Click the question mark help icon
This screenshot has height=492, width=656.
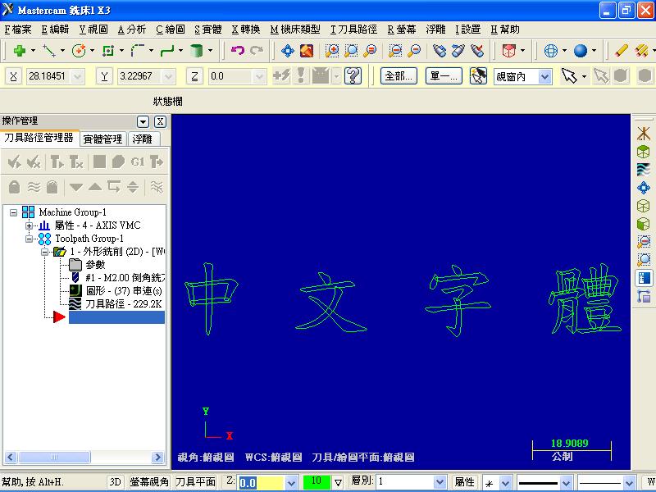(x=353, y=76)
